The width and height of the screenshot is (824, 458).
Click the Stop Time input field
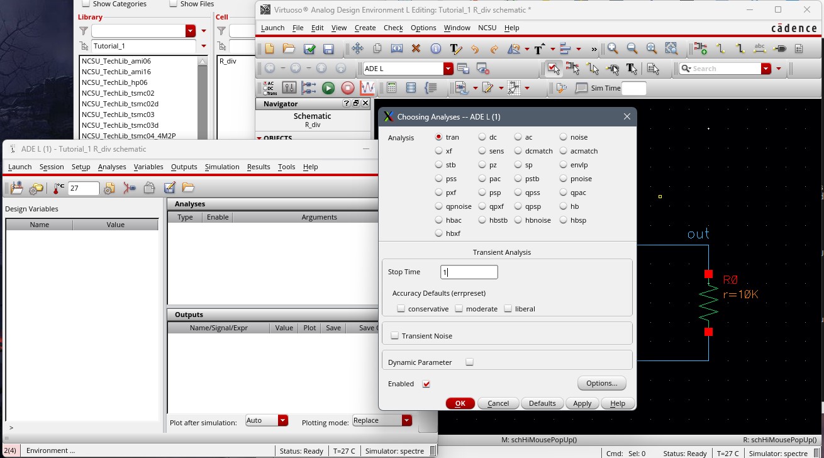coord(469,272)
